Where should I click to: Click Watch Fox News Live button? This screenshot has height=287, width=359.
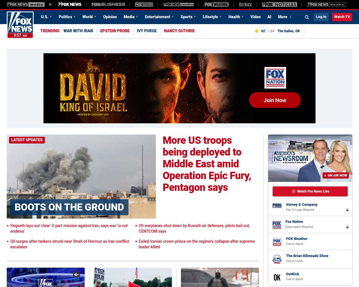coord(310,191)
